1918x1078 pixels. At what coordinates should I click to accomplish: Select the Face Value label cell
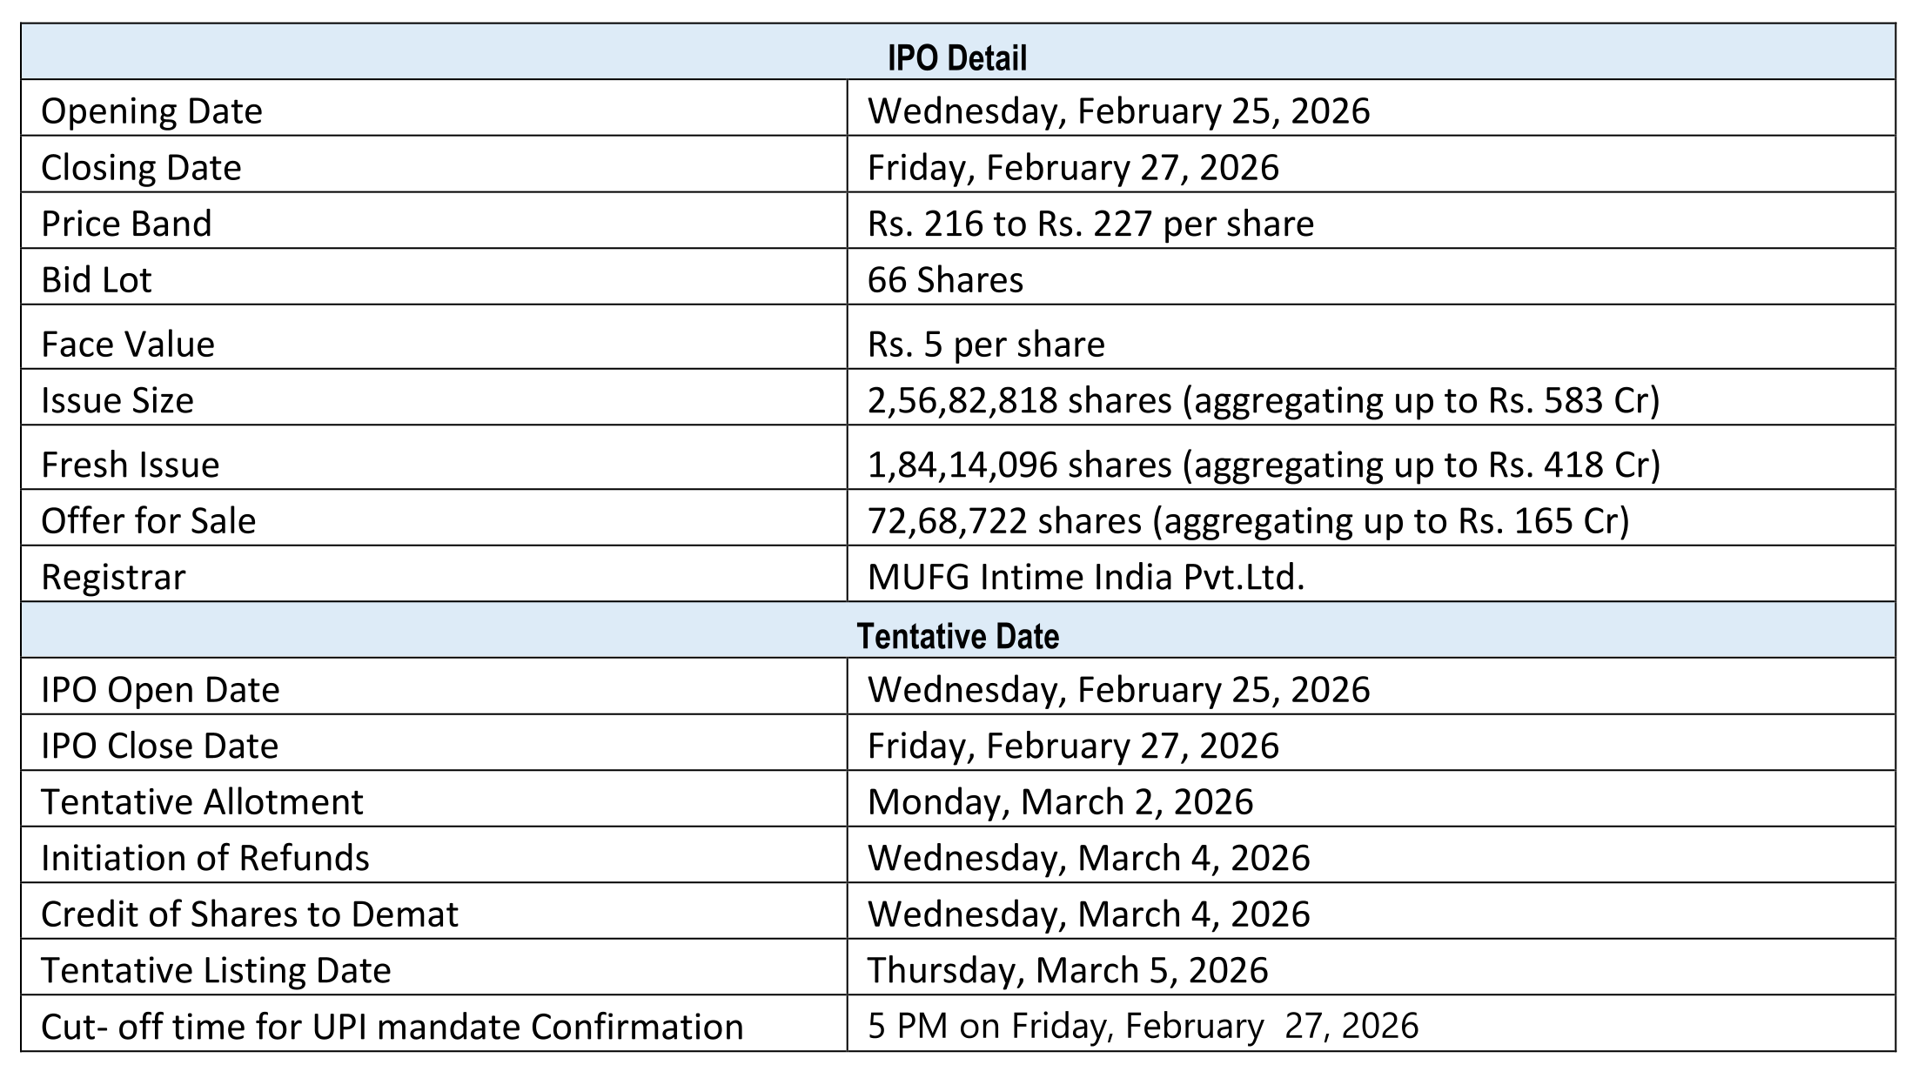pos(128,345)
